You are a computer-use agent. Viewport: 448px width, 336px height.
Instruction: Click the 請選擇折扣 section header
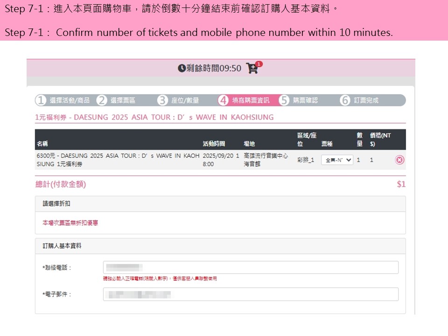point(56,204)
